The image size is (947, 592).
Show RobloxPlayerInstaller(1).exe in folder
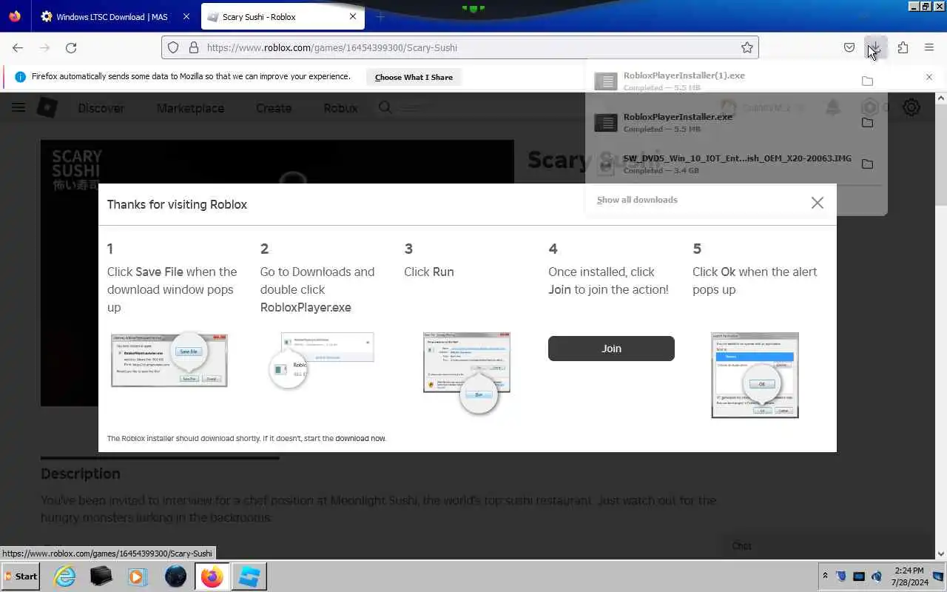(x=868, y=81)
